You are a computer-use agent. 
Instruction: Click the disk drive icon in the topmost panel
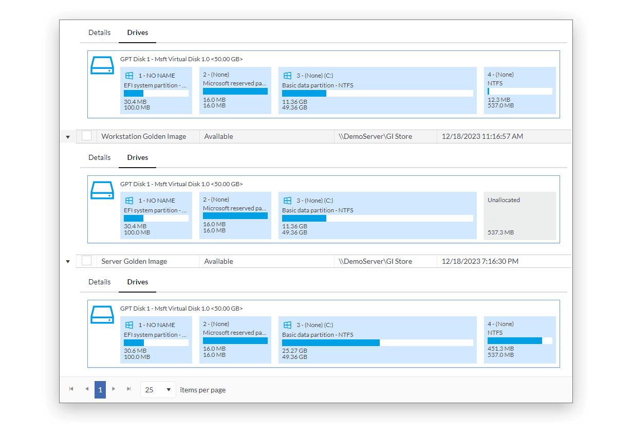[102, 65]
